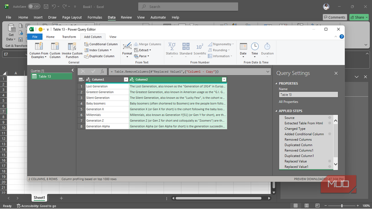Collapse the Queries pane

click(72, 70)
